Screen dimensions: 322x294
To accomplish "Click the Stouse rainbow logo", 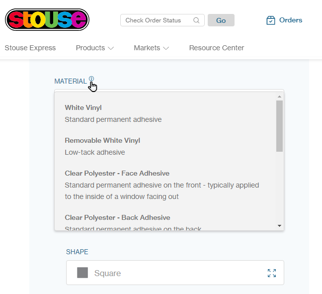I will (x=47, y=20).
